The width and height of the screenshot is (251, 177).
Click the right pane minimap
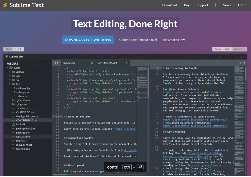click(x=239, y=120)
